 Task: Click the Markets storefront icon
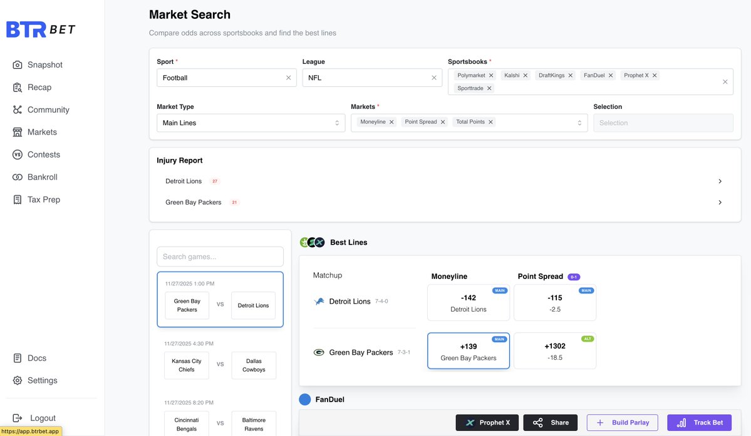(18, 132)
